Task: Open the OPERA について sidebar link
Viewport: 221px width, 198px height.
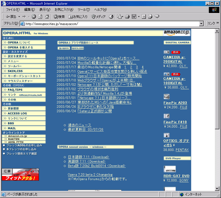Action: coord(24,43)
